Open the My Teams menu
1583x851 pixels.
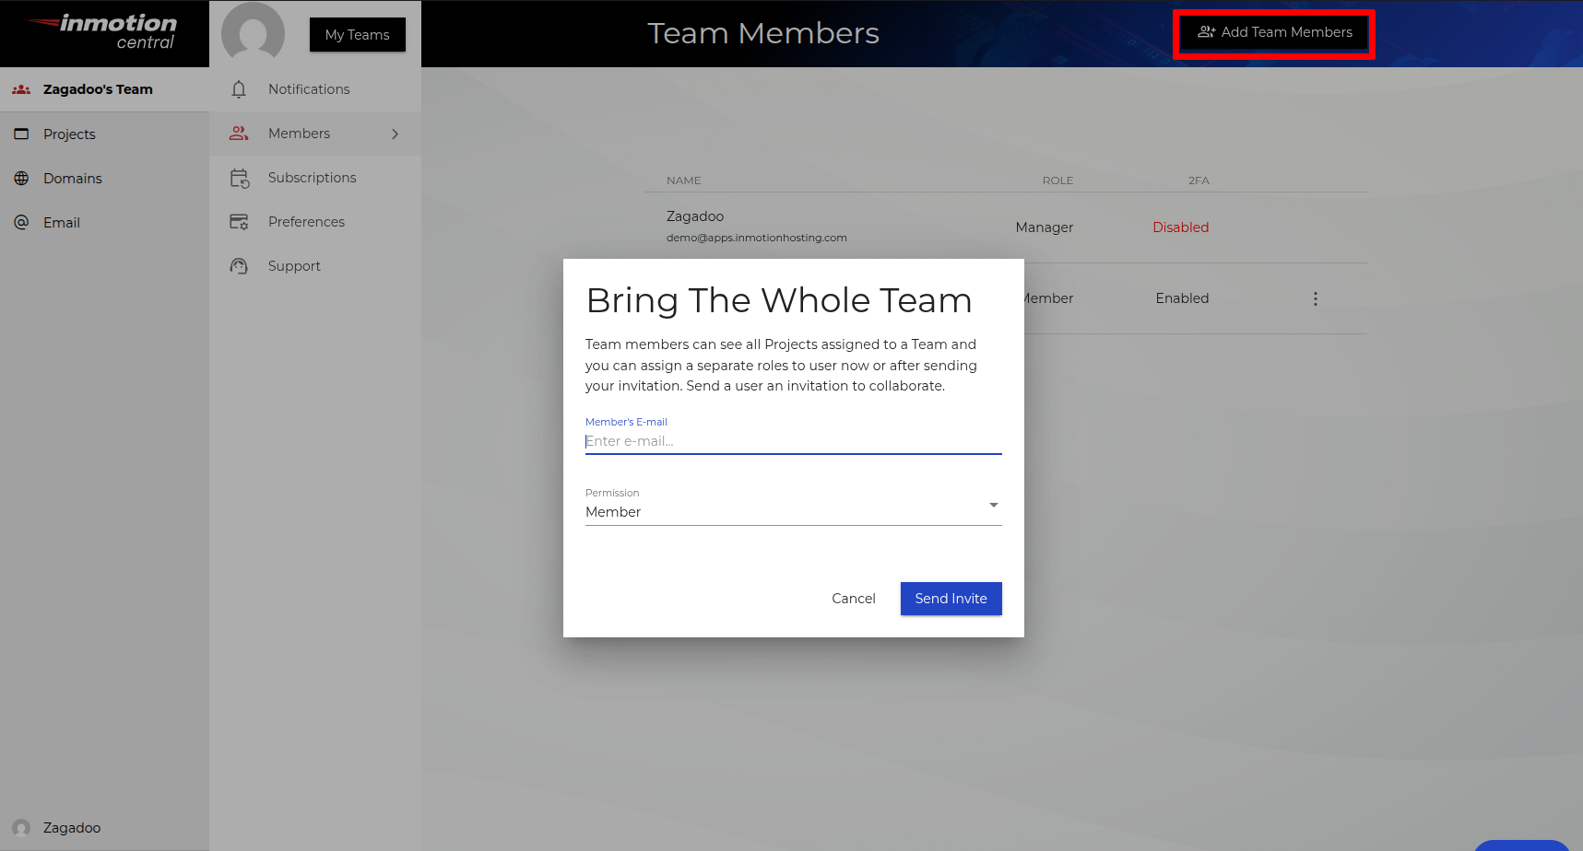(x=357, y=34)
